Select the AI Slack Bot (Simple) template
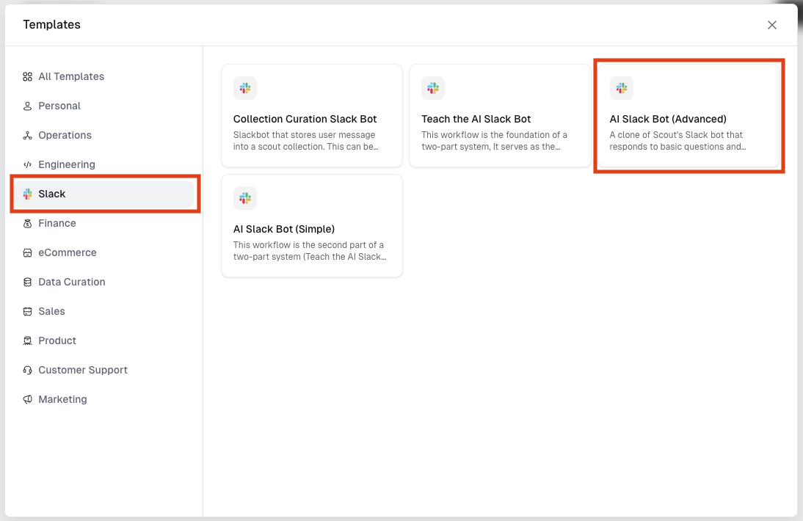Viewport: 803px width, 521px height. click(x=312, y=226)
